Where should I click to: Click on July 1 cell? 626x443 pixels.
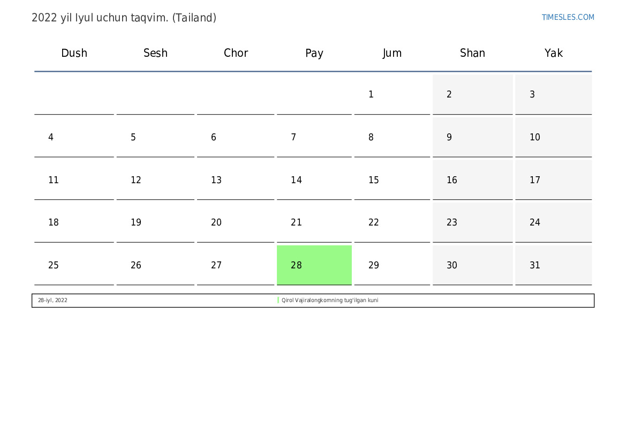click(x=391, y=95)
